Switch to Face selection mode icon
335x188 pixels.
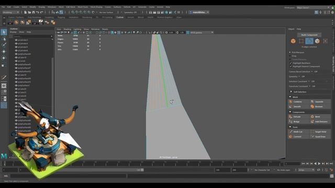coord(317,41)
